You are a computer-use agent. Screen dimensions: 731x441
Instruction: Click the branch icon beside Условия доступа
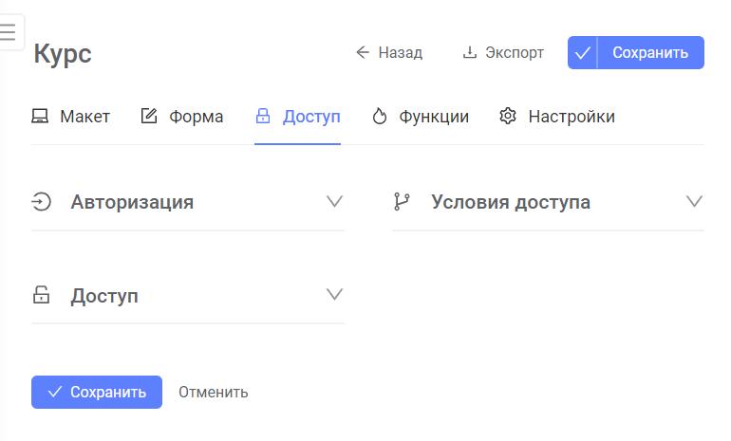pyautogui.click(x=402, y=202)
